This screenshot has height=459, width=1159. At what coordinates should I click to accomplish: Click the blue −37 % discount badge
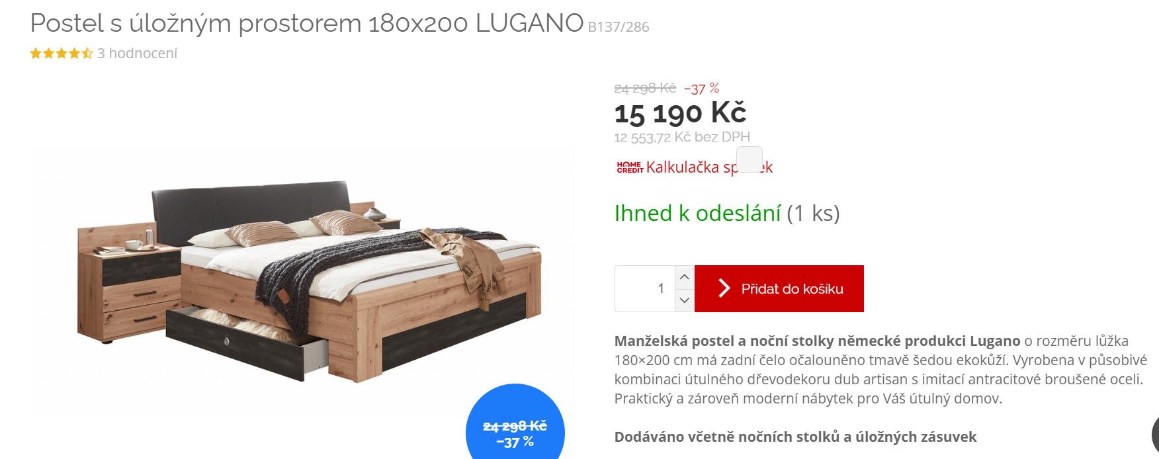click(515, 421)
